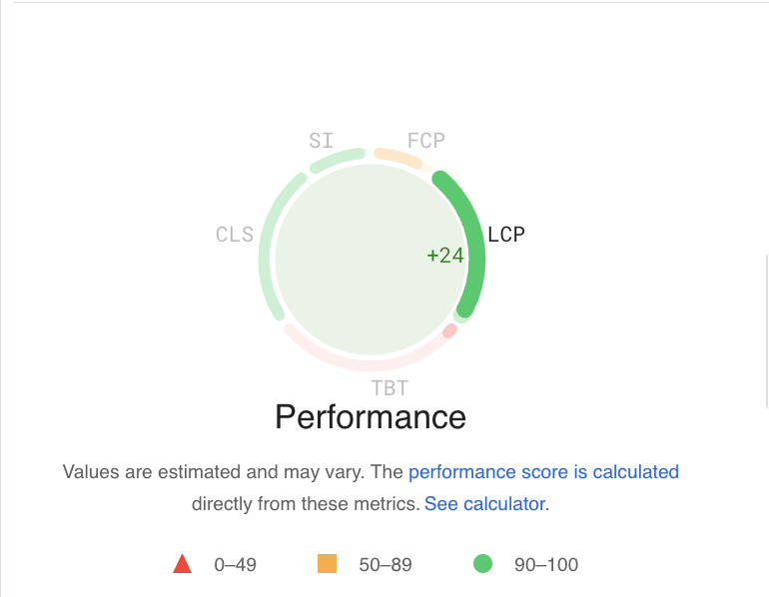Open the "See calculator" link

pyautogui.click(x=485, y=504)
